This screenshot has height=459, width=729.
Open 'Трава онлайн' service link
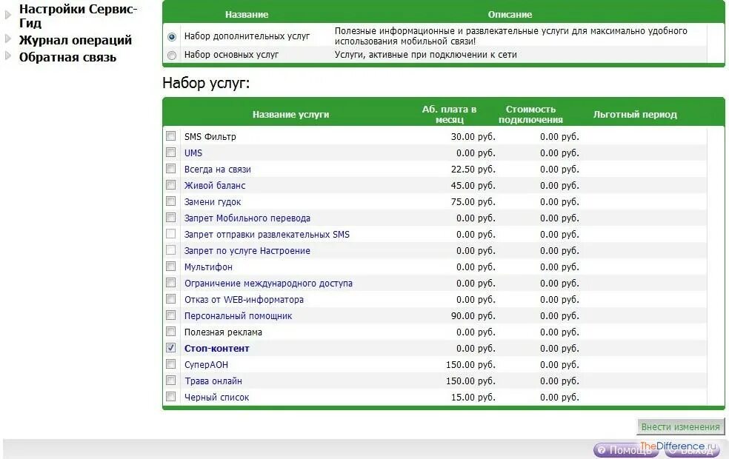(213, 381)
